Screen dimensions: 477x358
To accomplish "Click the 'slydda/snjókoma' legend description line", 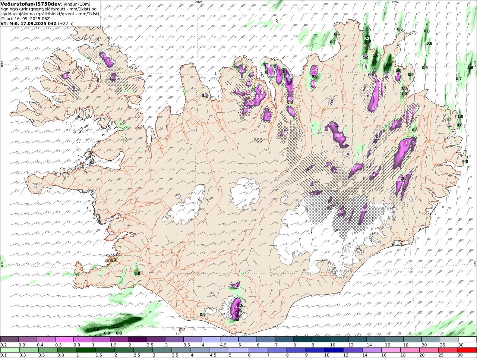I will click(50, 14).
